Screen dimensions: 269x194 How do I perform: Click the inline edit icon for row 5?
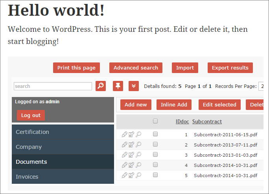coord(131,175)
